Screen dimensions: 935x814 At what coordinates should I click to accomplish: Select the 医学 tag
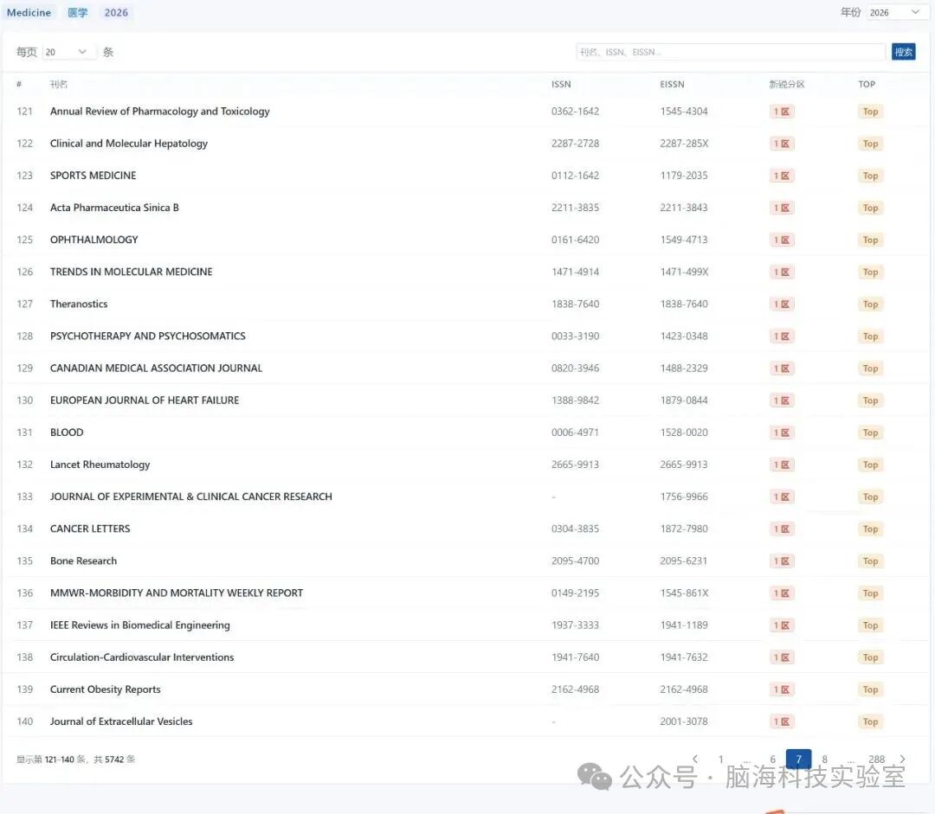click(78, 12)
